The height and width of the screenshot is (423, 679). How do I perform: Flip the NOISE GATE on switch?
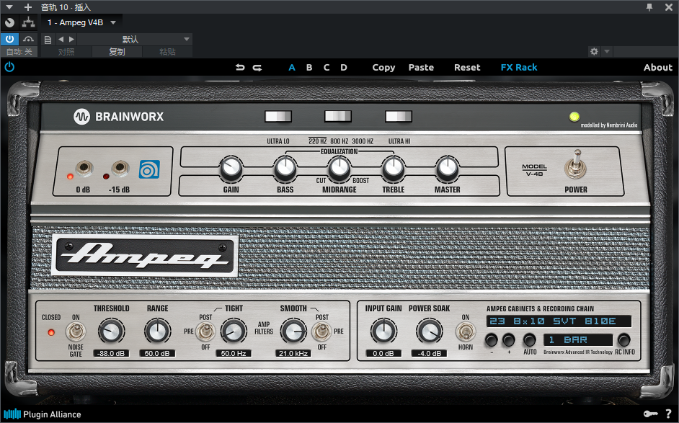[76, 332]
